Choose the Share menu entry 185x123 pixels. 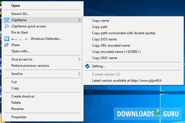coord(43,45)
